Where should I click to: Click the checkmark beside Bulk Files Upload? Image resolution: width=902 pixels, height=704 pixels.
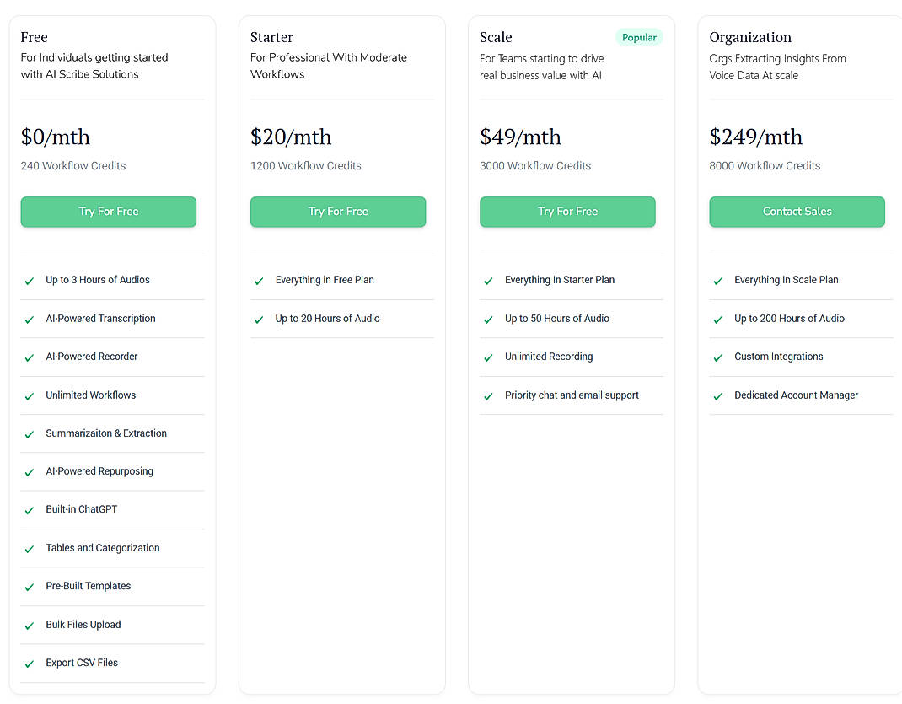tap(29, 625)
